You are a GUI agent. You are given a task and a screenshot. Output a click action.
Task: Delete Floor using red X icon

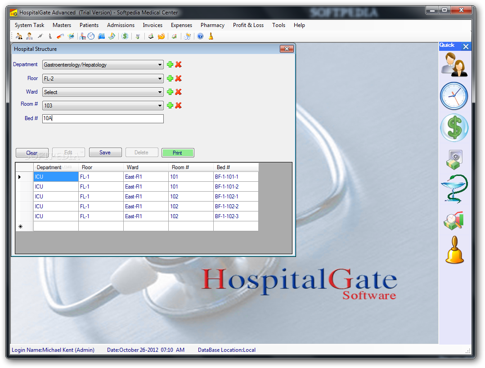click(178, 78)
